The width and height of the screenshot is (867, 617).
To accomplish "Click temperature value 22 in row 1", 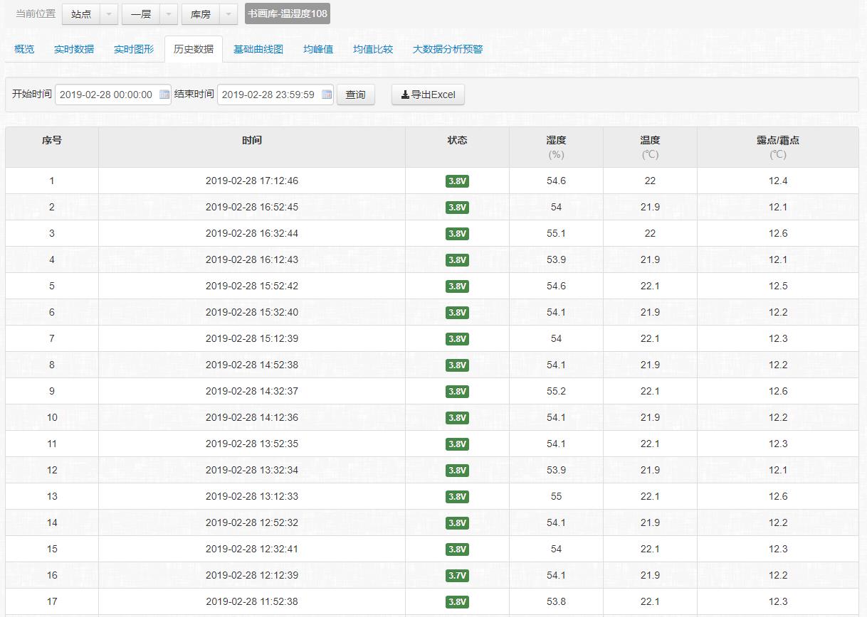I will click(x=650, y=181).
